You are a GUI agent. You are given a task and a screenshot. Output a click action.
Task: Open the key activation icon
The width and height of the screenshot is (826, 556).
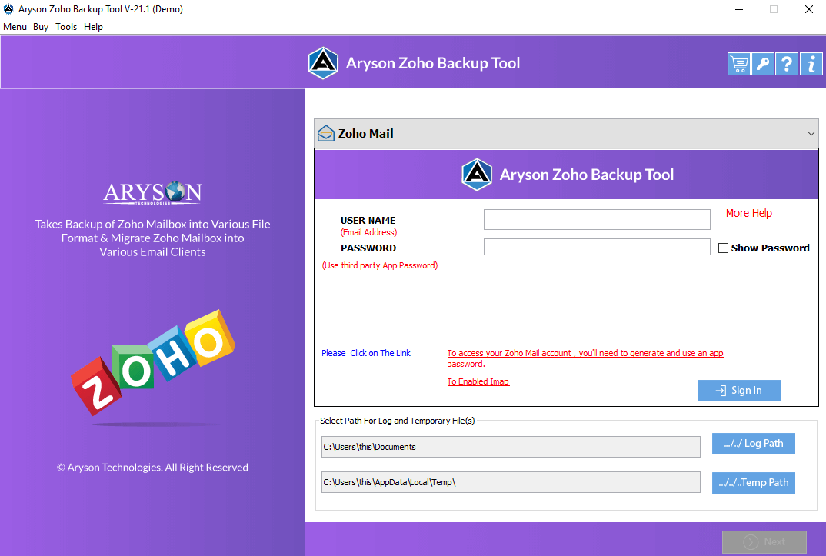tap(763, 65)
